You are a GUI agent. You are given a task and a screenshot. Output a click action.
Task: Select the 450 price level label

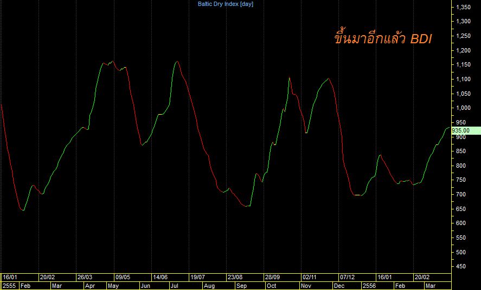tap(461, 267)
